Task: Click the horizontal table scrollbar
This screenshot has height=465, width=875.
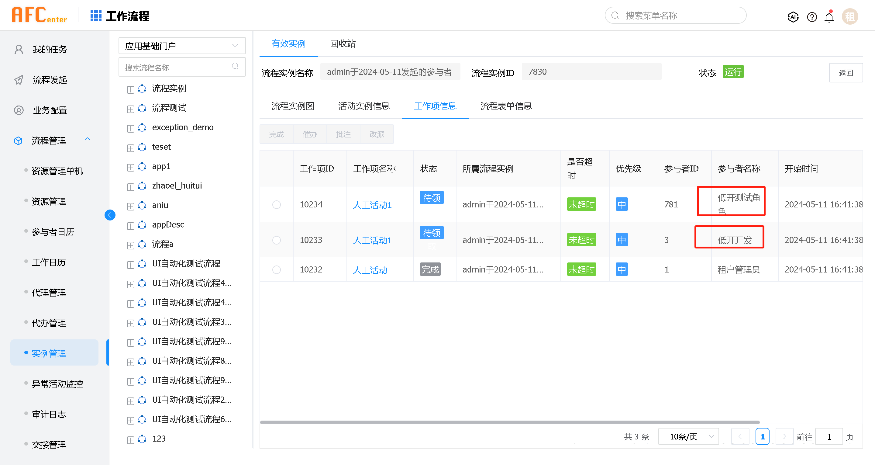Action: (509, 422)
